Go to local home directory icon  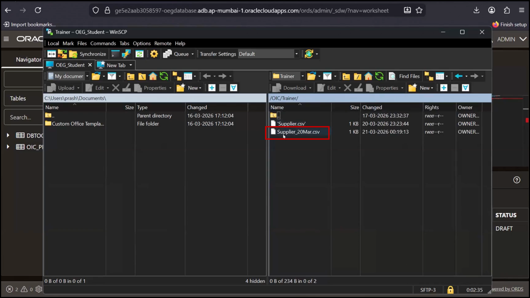point(153,76)
